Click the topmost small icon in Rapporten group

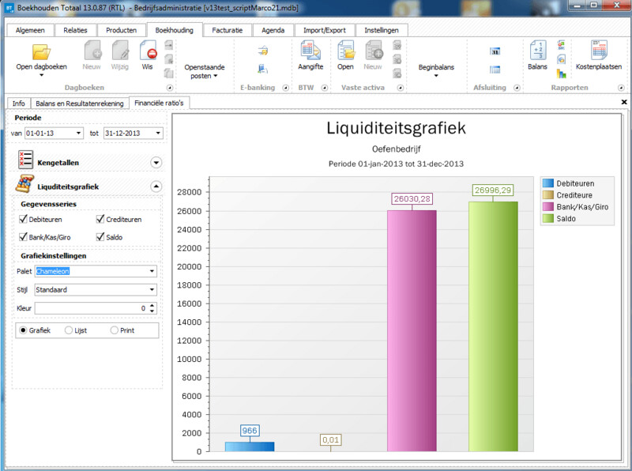(561, 45)
